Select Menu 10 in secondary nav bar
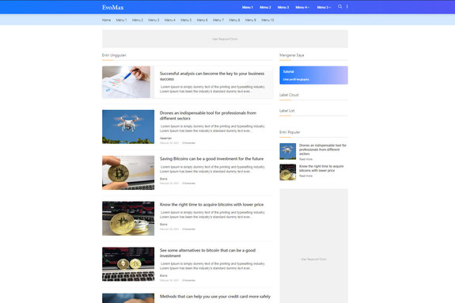The image size is (455, 303). pos(267,20)
